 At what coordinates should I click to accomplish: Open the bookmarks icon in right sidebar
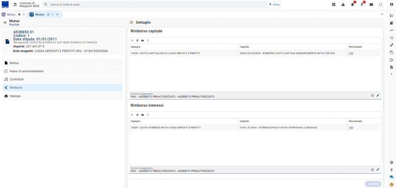392,23
